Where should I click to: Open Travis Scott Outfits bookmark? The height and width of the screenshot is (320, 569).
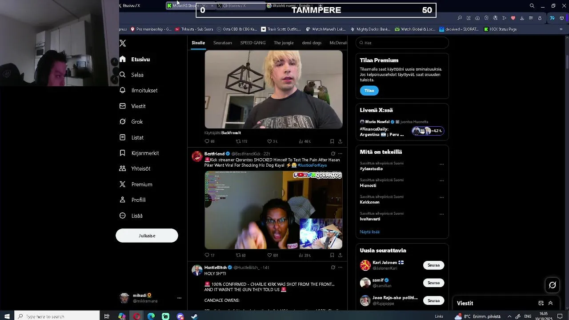pyautogui.click(x=281, y=29)
